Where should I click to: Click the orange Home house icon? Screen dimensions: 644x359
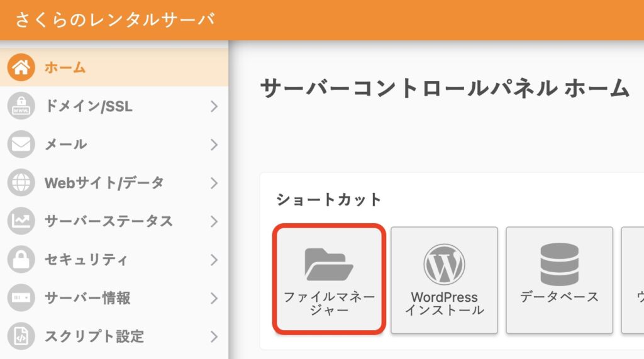click(x=21, y=67)
